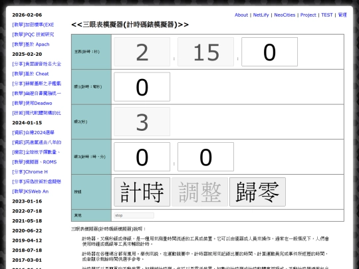Click the stop status field
Viewport: 359px width, 269px height.
coord(134,215)
